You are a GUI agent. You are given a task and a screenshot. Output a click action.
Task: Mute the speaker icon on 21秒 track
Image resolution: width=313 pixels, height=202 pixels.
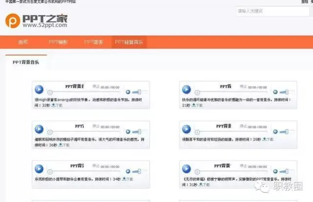275,92
